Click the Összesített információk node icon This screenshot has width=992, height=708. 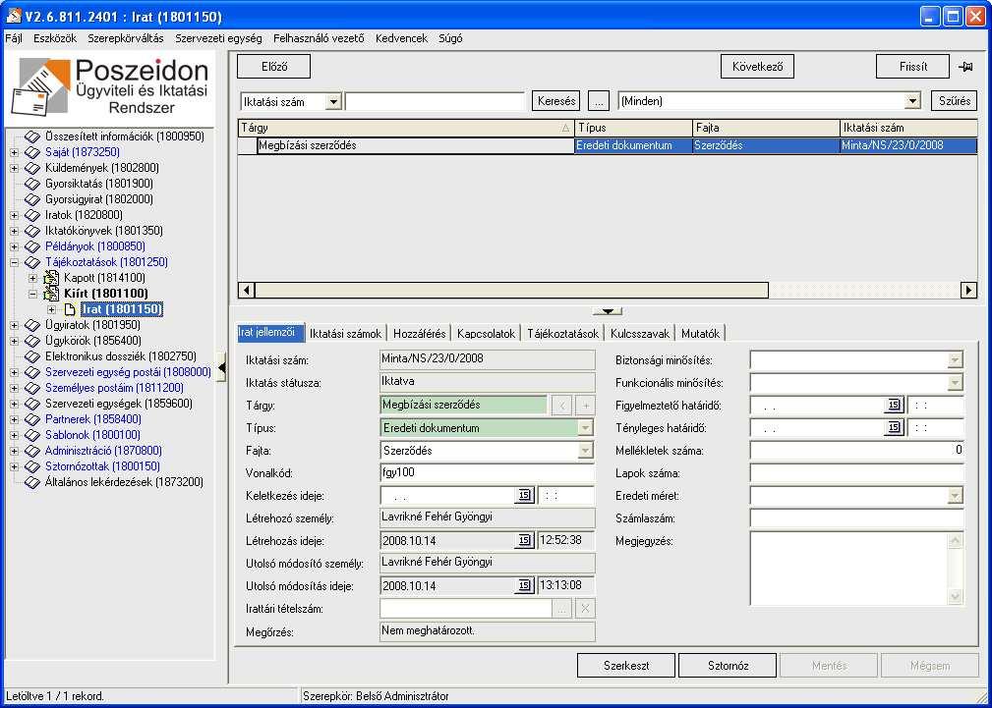point(32,136)
